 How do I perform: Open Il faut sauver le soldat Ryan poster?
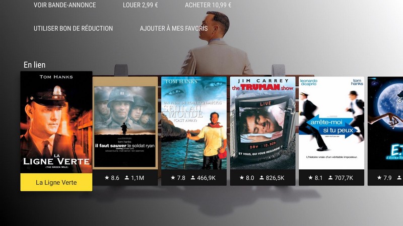(x=125, y=123)
